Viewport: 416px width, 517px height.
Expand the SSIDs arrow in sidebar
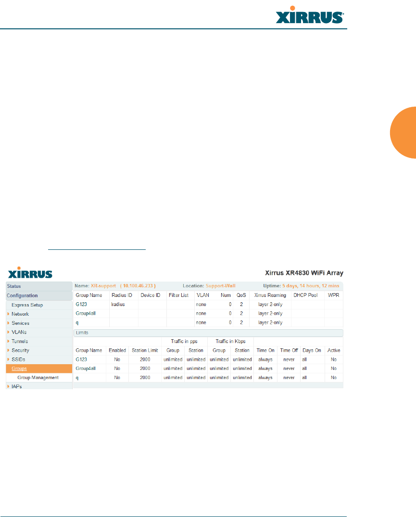(x=8, y=359)
